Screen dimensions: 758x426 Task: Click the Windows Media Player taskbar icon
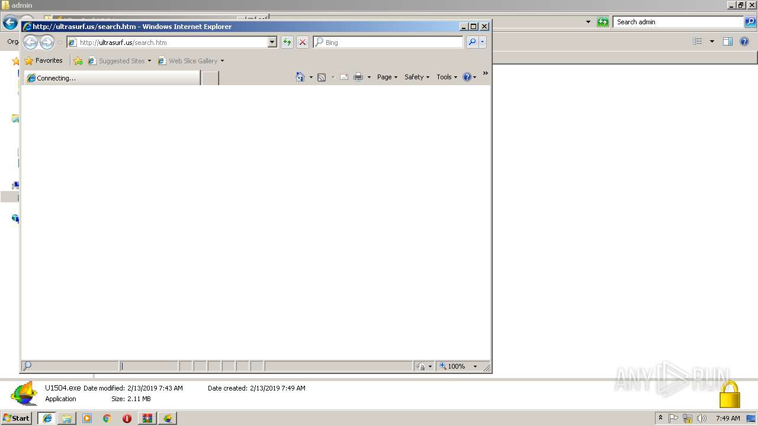click(87, 418)
